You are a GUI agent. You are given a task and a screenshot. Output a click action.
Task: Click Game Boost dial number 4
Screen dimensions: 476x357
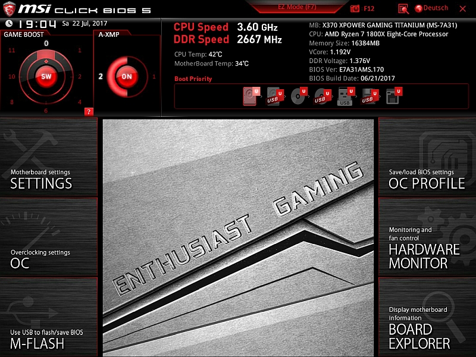tap(80, 102)
